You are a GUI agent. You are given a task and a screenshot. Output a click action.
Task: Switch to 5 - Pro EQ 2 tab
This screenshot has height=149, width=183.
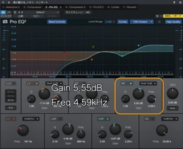(96, 7)
